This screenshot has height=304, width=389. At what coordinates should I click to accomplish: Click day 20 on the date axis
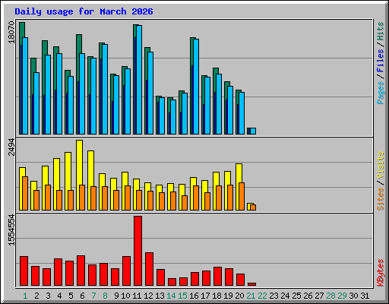239,296
